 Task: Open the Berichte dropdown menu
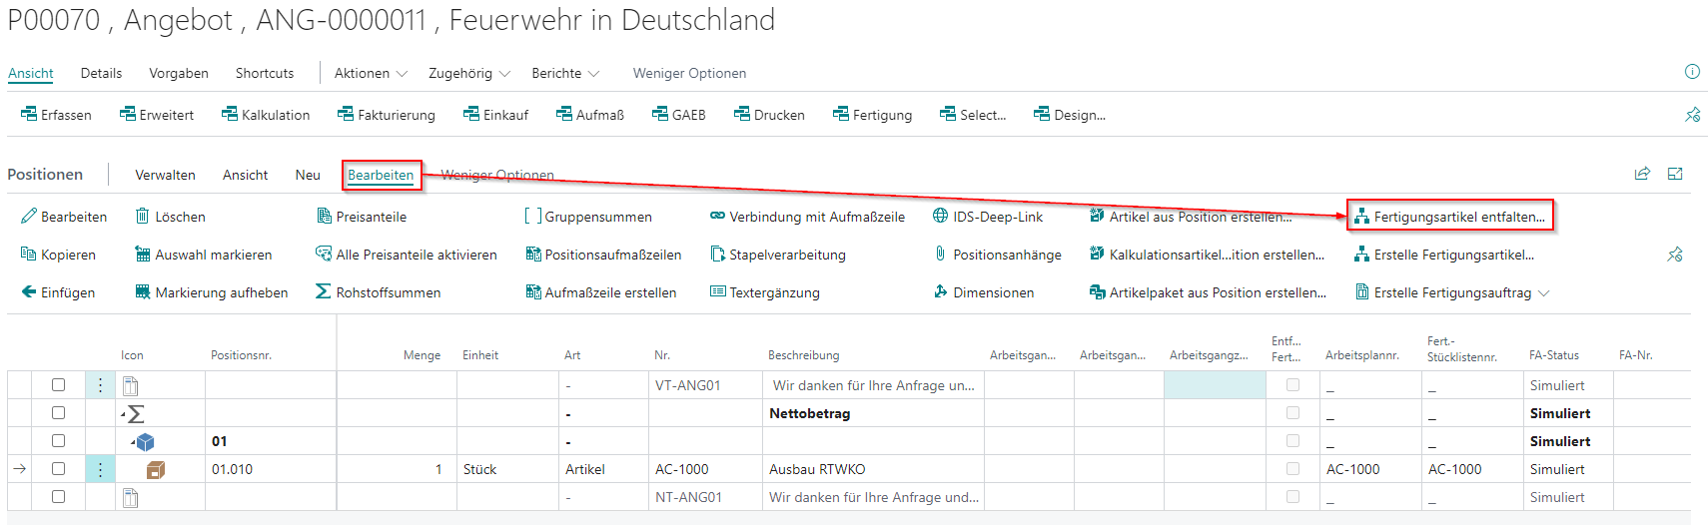[565, 73]
